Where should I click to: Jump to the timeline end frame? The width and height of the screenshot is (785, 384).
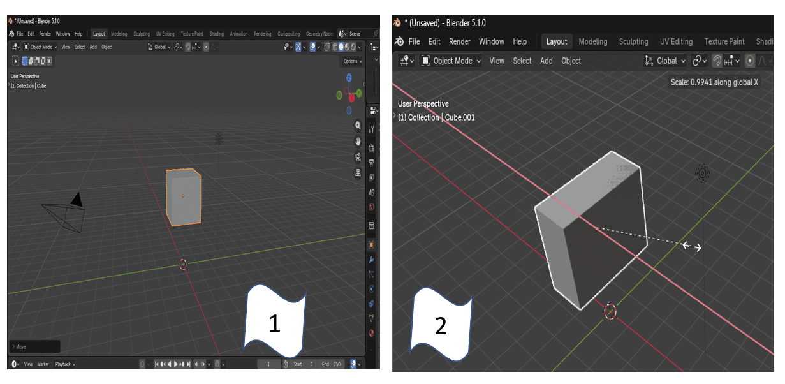[x=189, y=364]
